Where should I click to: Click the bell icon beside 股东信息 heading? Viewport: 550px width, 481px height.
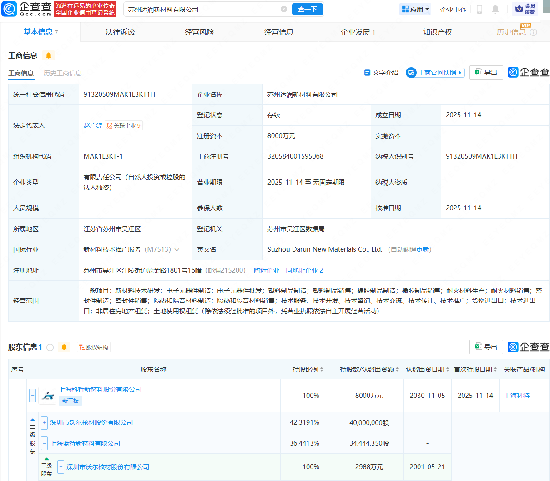point(64,347)
